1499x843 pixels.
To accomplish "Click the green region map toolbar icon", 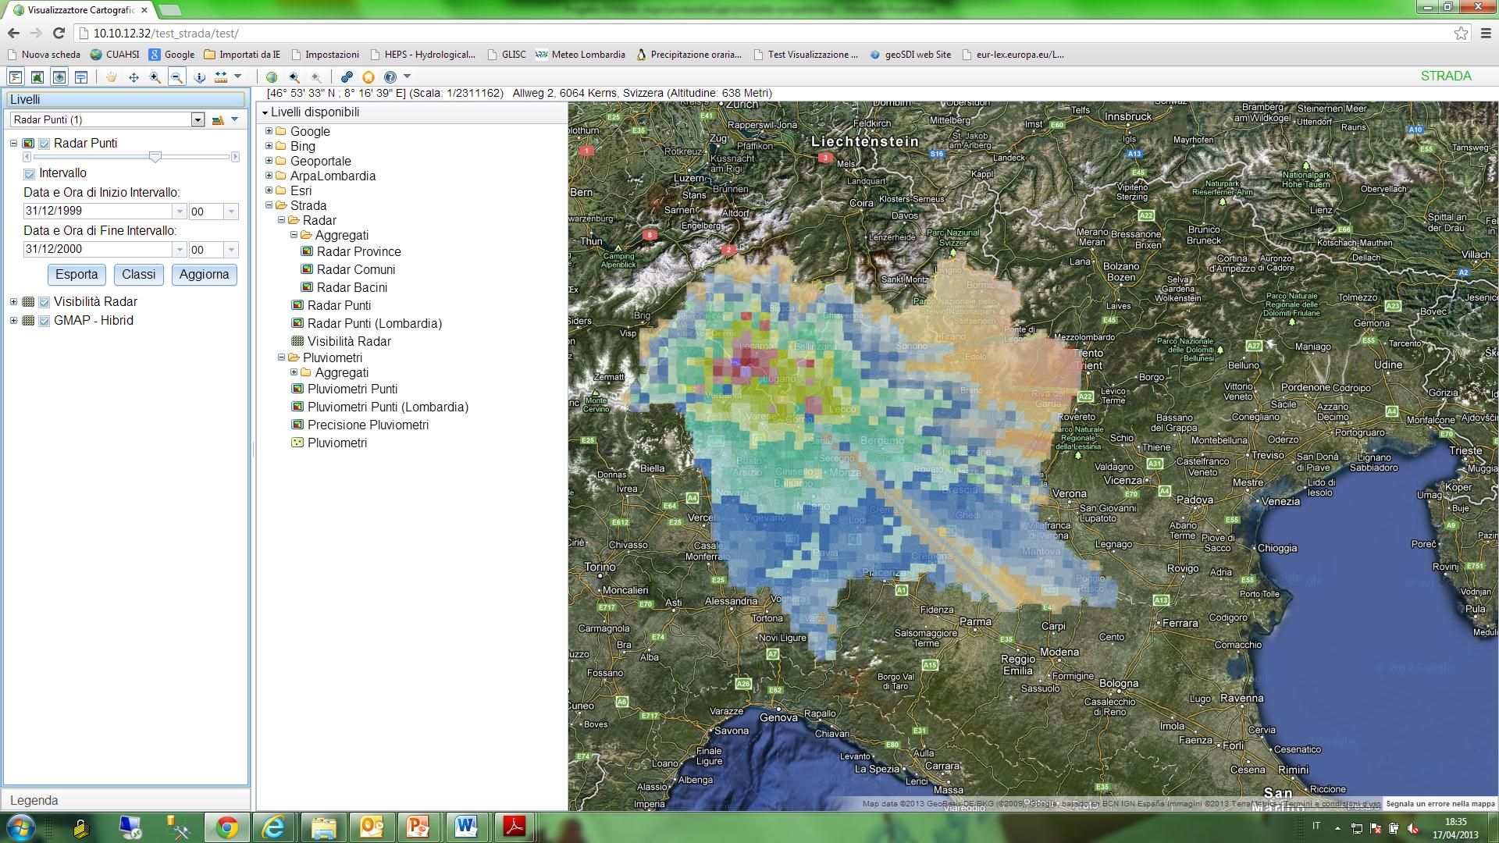I will click(37, 76).
